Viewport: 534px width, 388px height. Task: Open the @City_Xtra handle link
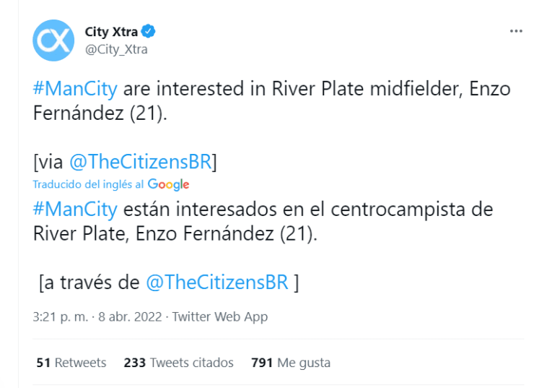[116, 49]
